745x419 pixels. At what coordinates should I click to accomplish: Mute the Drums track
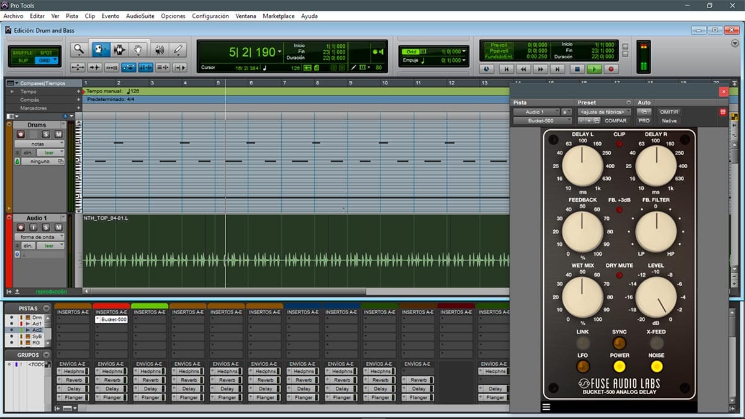(x=58, y=135)
